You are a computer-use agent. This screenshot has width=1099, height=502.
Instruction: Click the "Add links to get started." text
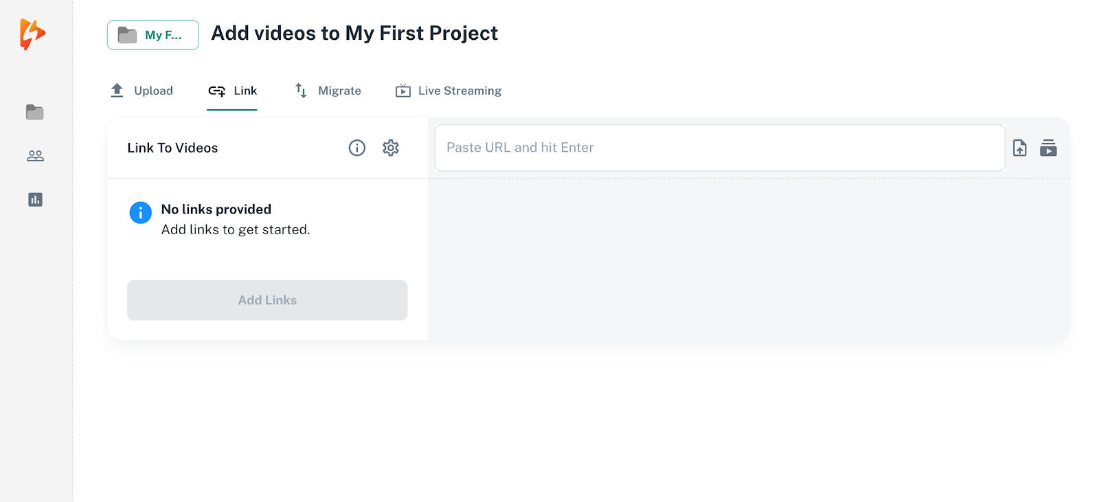pos(236,229)
